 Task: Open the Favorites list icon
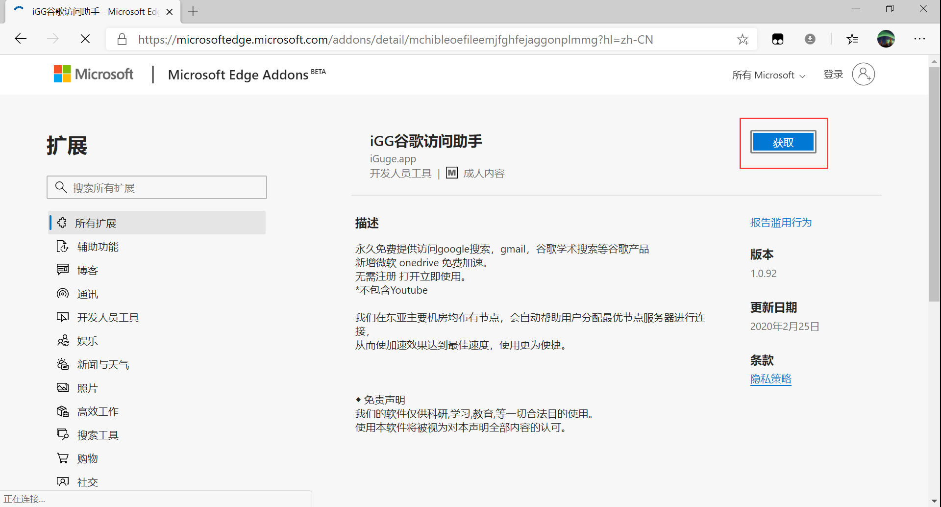click(852, 39)
